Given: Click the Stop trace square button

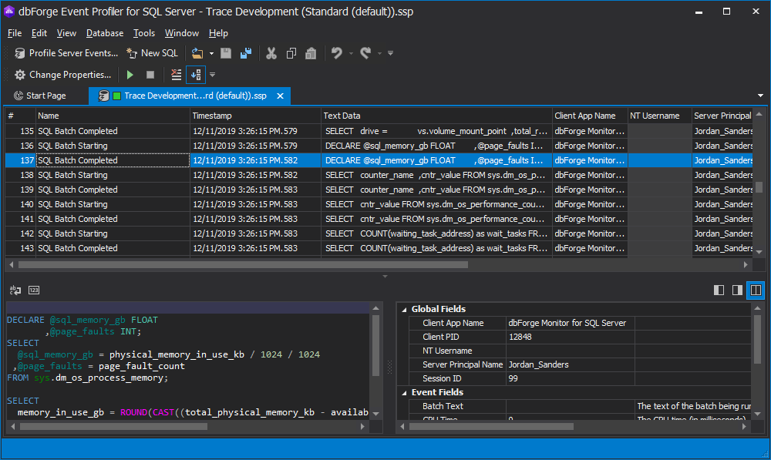Looking at the screenshot, I should tap(150, 75).
